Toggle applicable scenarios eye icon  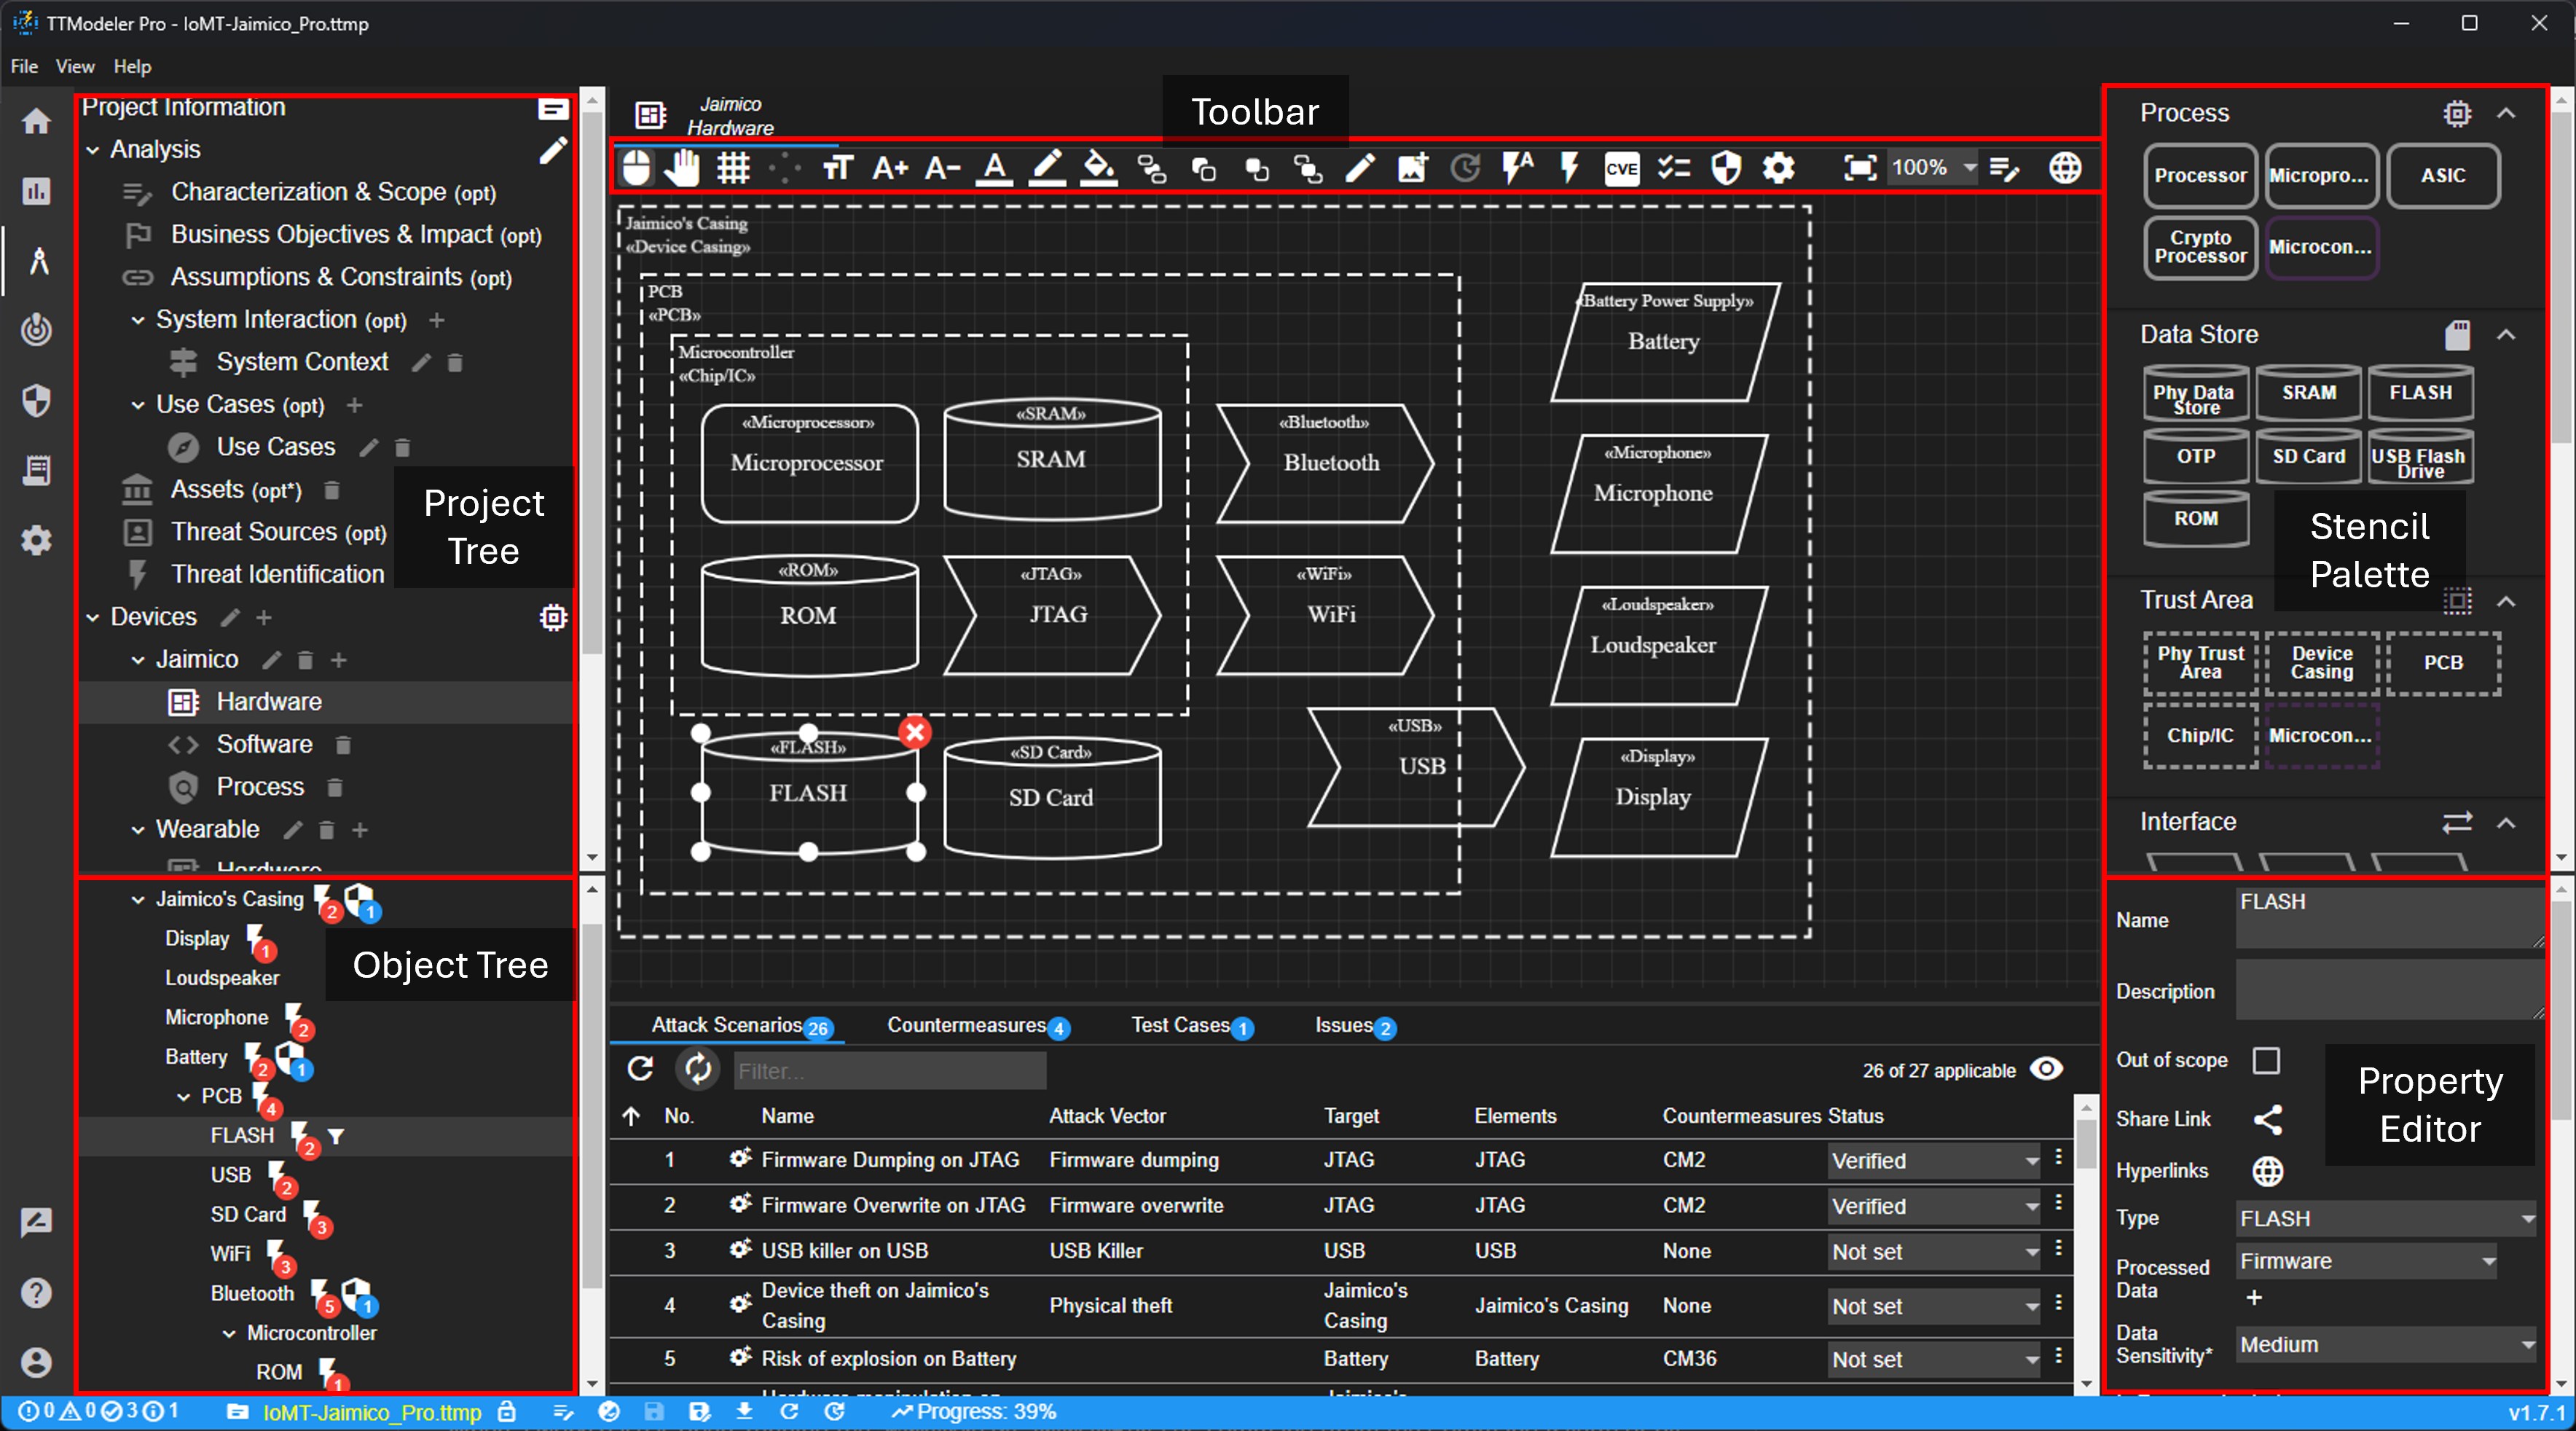[x=2046, y=1069]
